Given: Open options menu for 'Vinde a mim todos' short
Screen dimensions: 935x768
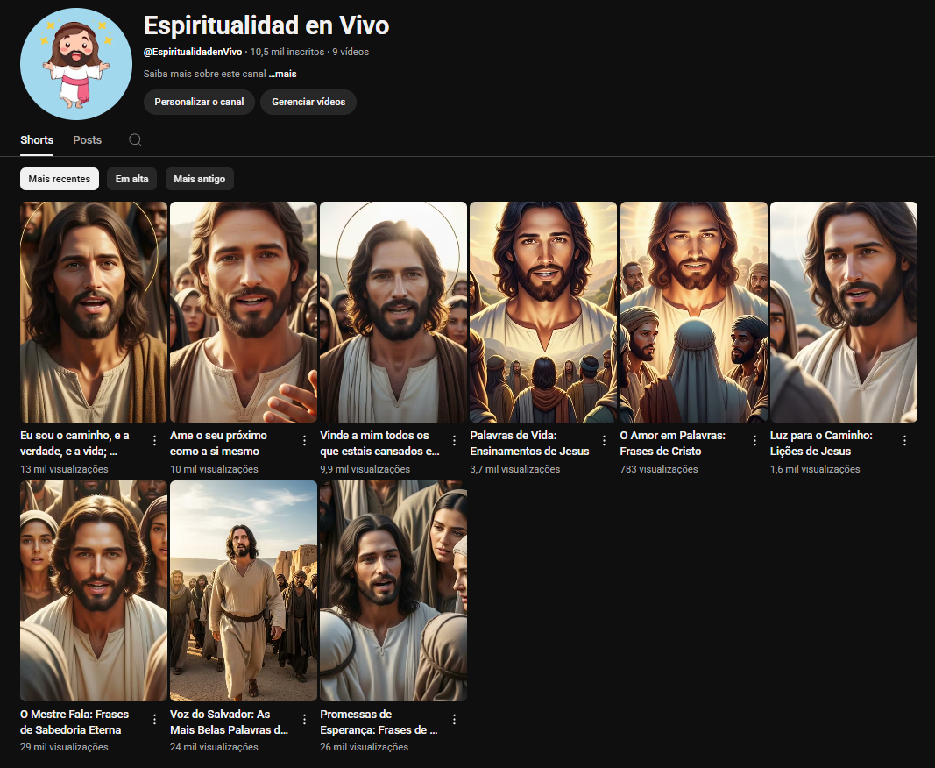Looking at the screenshot, I should [x=455, y=440].
